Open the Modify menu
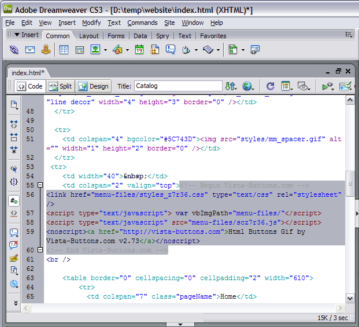The image size is (359, 327). click(x=91, y=23)
